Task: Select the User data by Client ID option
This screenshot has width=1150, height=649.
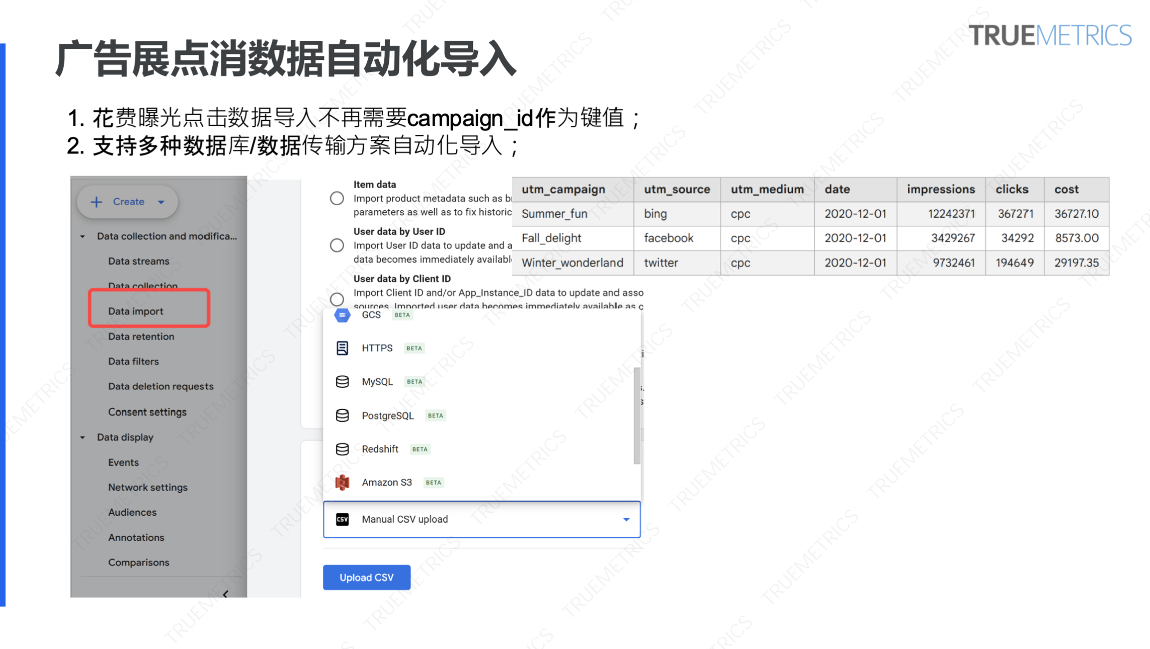Action: pos(337,299)
